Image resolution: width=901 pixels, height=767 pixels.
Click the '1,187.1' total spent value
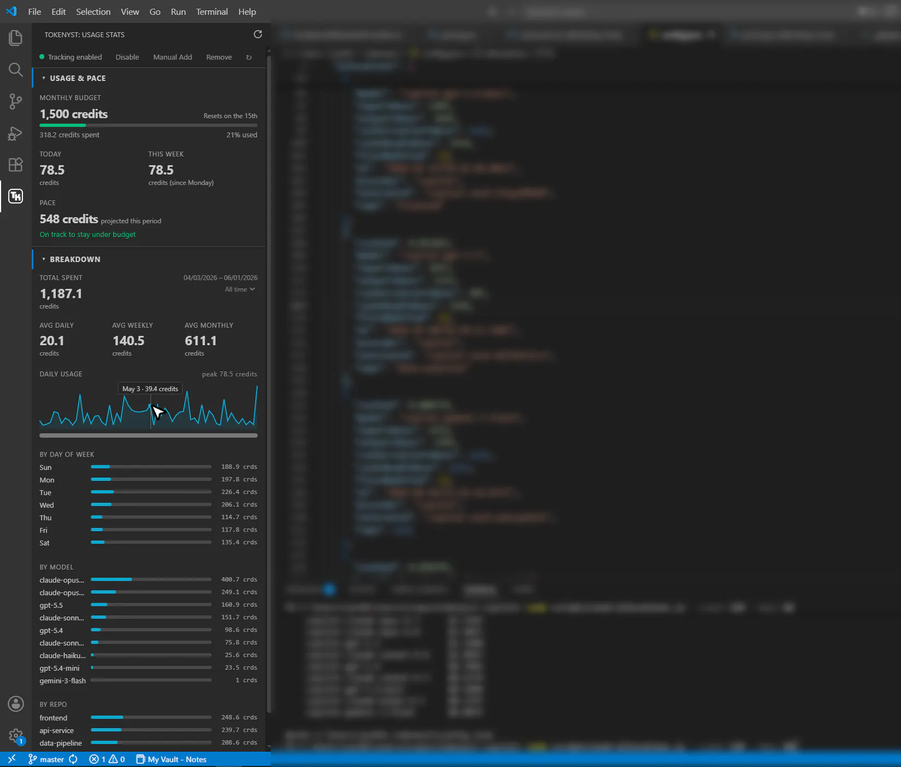pyautogui.click(x=61, y=294)
